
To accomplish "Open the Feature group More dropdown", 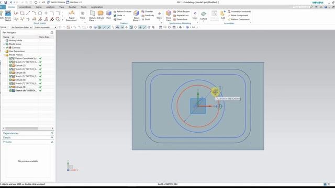I will pyautogui.click(x=159, y=16).
